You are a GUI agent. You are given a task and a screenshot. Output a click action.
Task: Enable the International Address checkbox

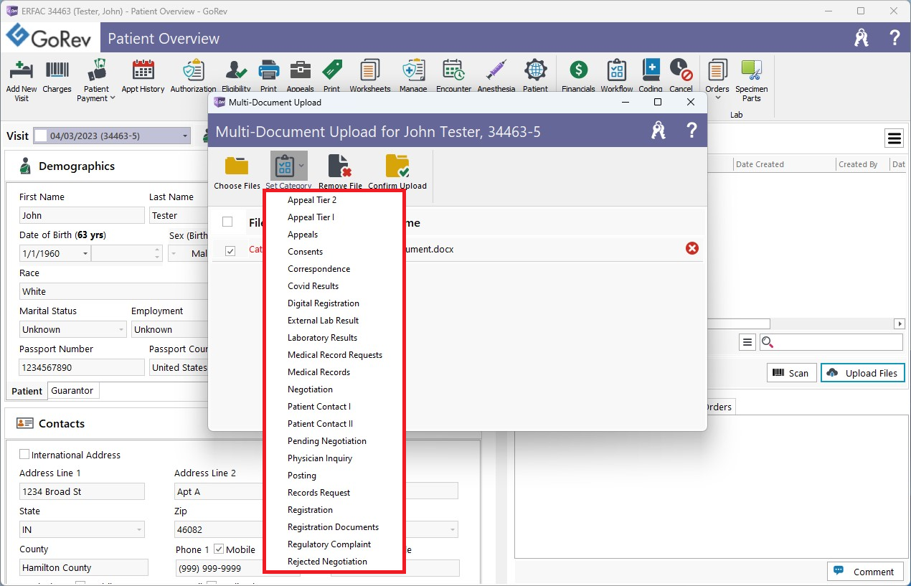[x=24, y=455]
